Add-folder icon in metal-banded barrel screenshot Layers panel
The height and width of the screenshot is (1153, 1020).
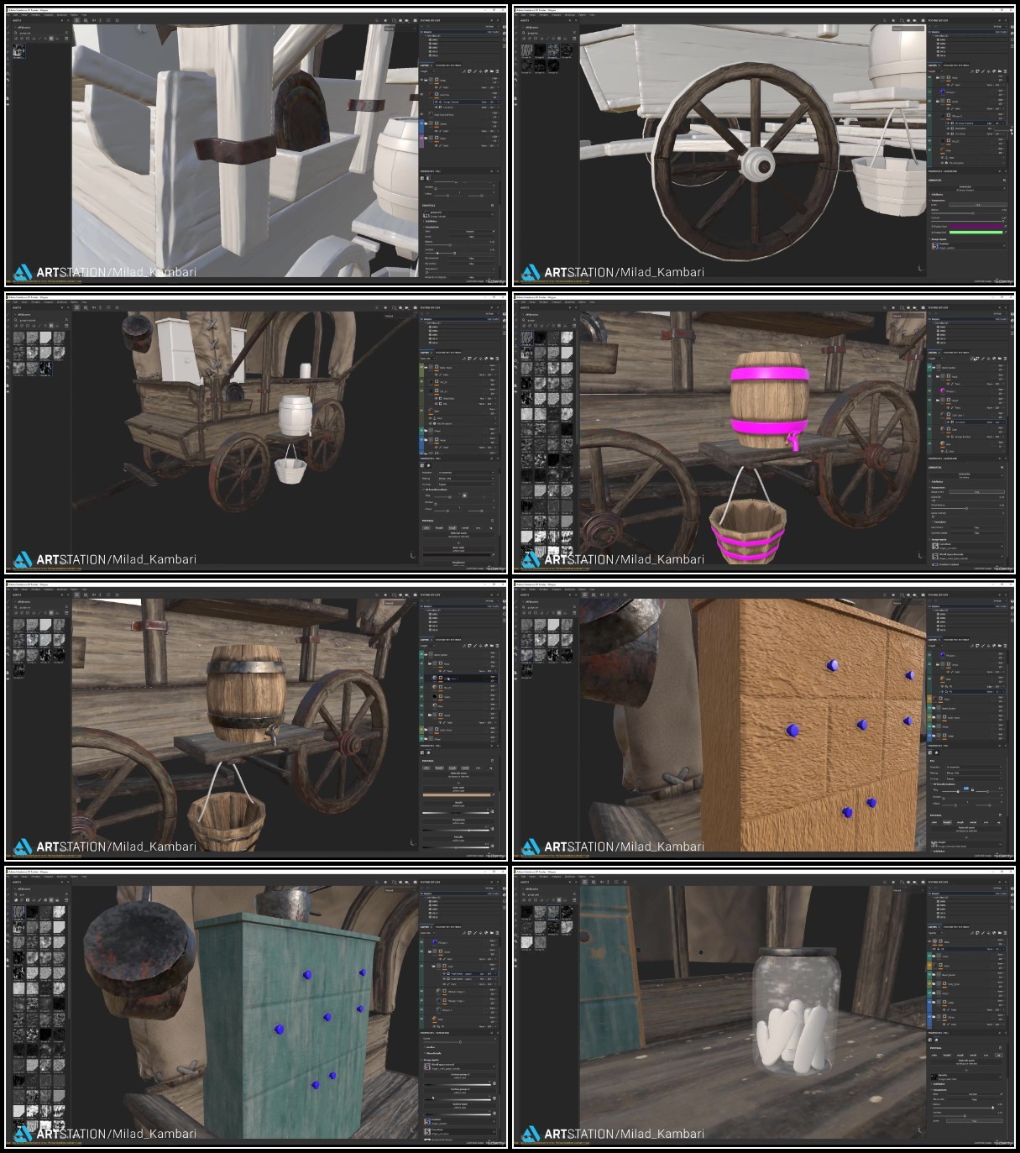coord(492,646)
